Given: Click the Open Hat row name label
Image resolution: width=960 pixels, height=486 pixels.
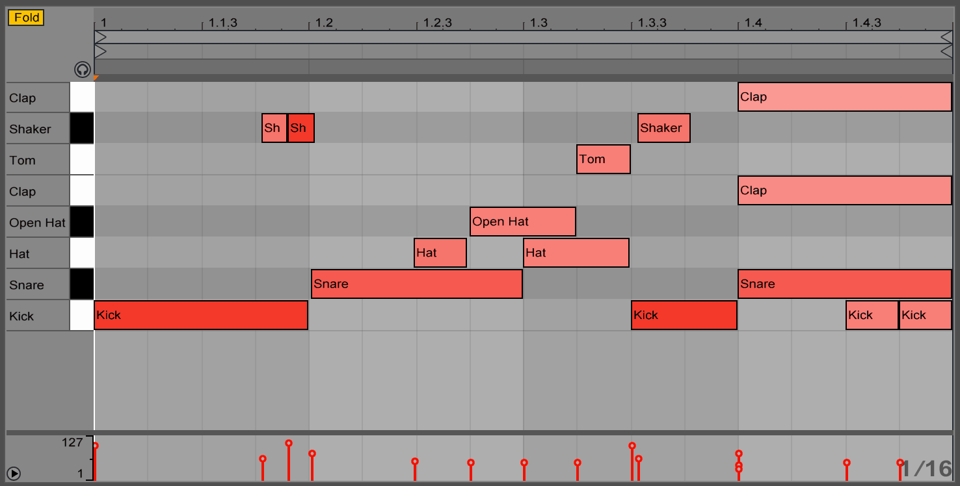Looking at the screenshot, I should pyautogui.click(x=37, y=222).
